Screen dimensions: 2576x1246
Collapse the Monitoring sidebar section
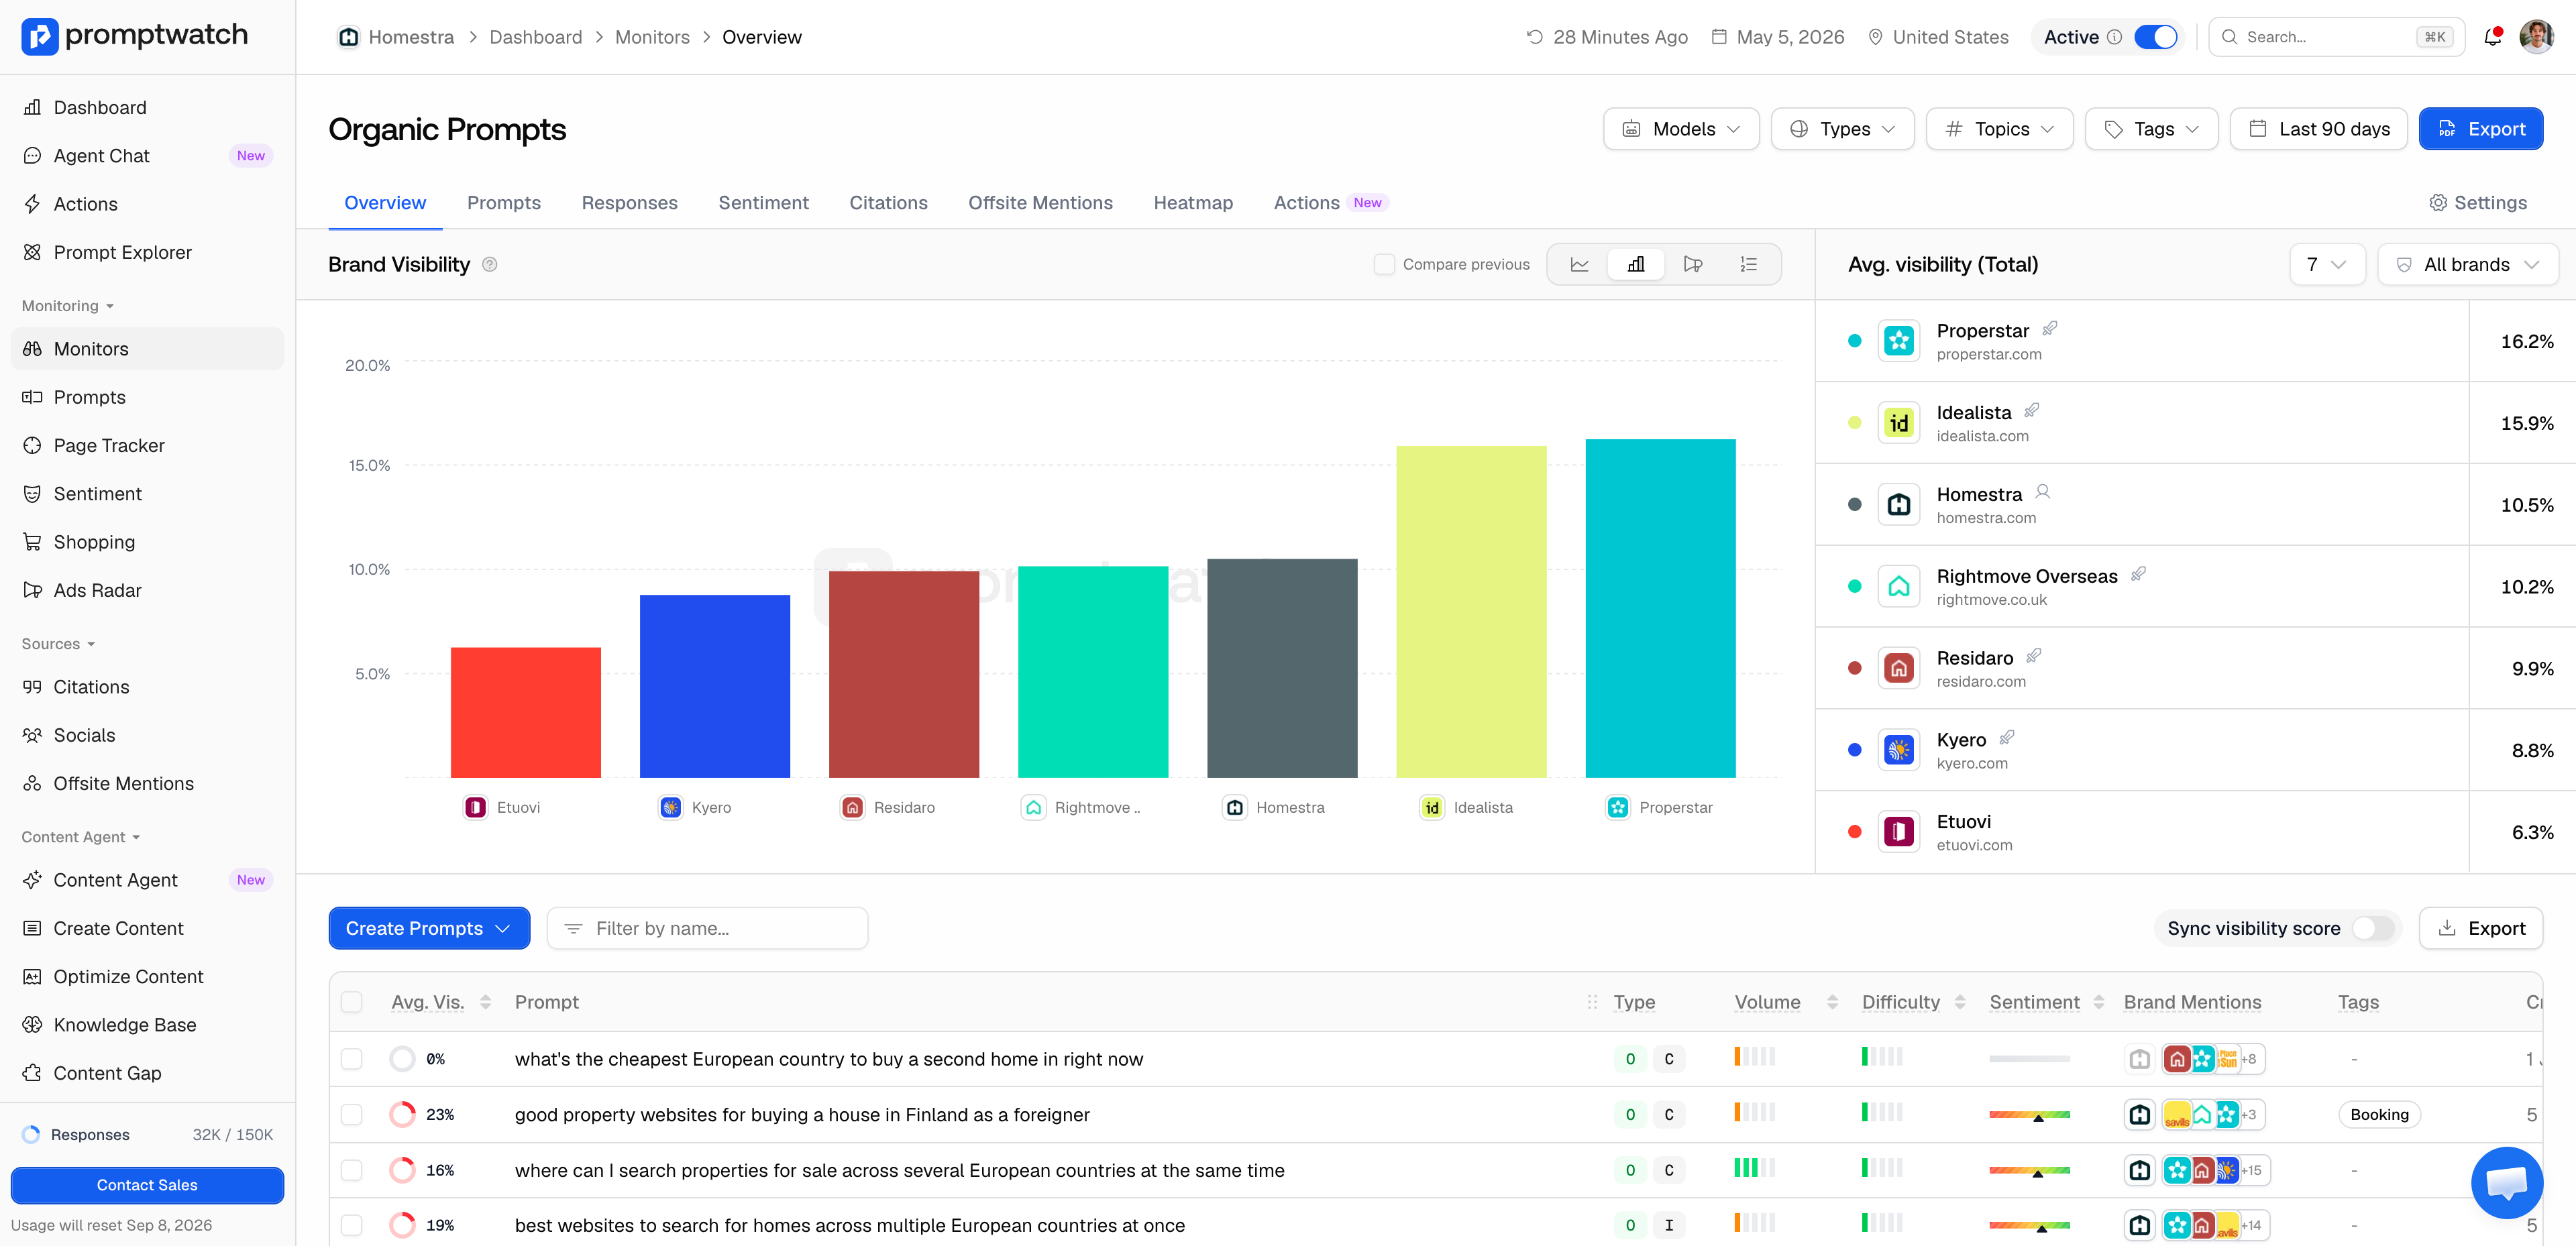coord(68,306)
